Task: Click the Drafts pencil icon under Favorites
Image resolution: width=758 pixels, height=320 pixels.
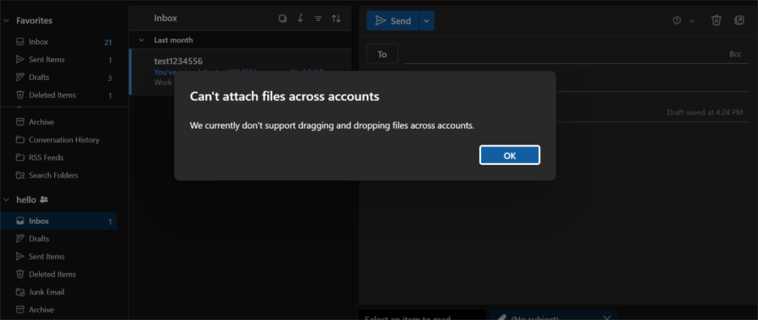Action: click(x=19, y=78)
